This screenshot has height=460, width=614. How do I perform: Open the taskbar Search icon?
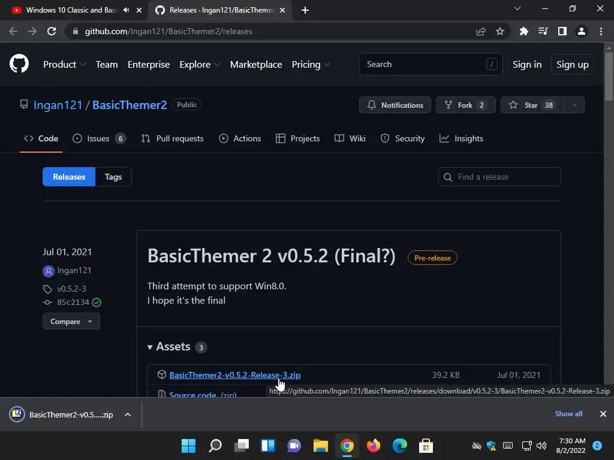click(x=215, y=446)
